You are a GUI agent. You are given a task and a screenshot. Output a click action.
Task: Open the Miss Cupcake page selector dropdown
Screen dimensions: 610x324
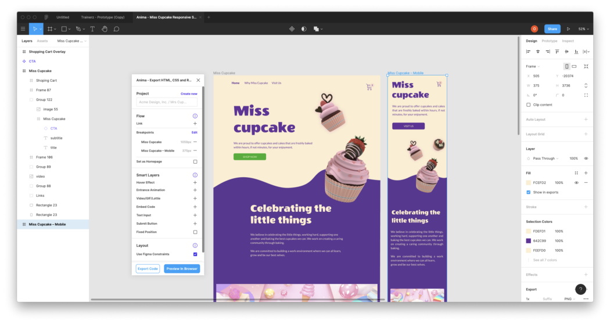71,41
